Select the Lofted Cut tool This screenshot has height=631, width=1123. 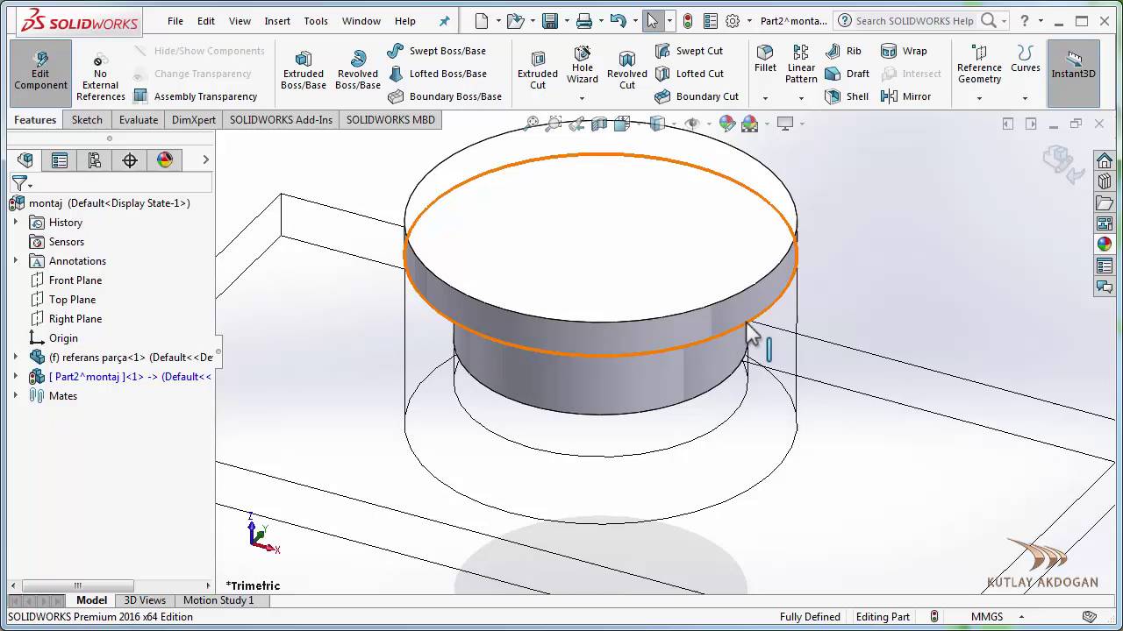pos(689,74)
